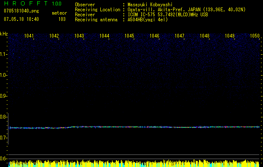Image resolution: width=263 pixels, height=167 pixels.
Task: Click the timestamp 07.05.18 10:40
Action: pos(21,19)
